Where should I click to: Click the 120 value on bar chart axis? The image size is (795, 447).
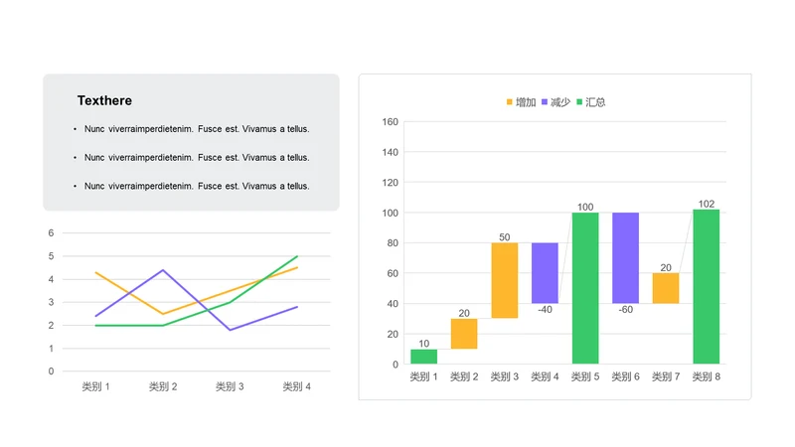click(390, 183)
